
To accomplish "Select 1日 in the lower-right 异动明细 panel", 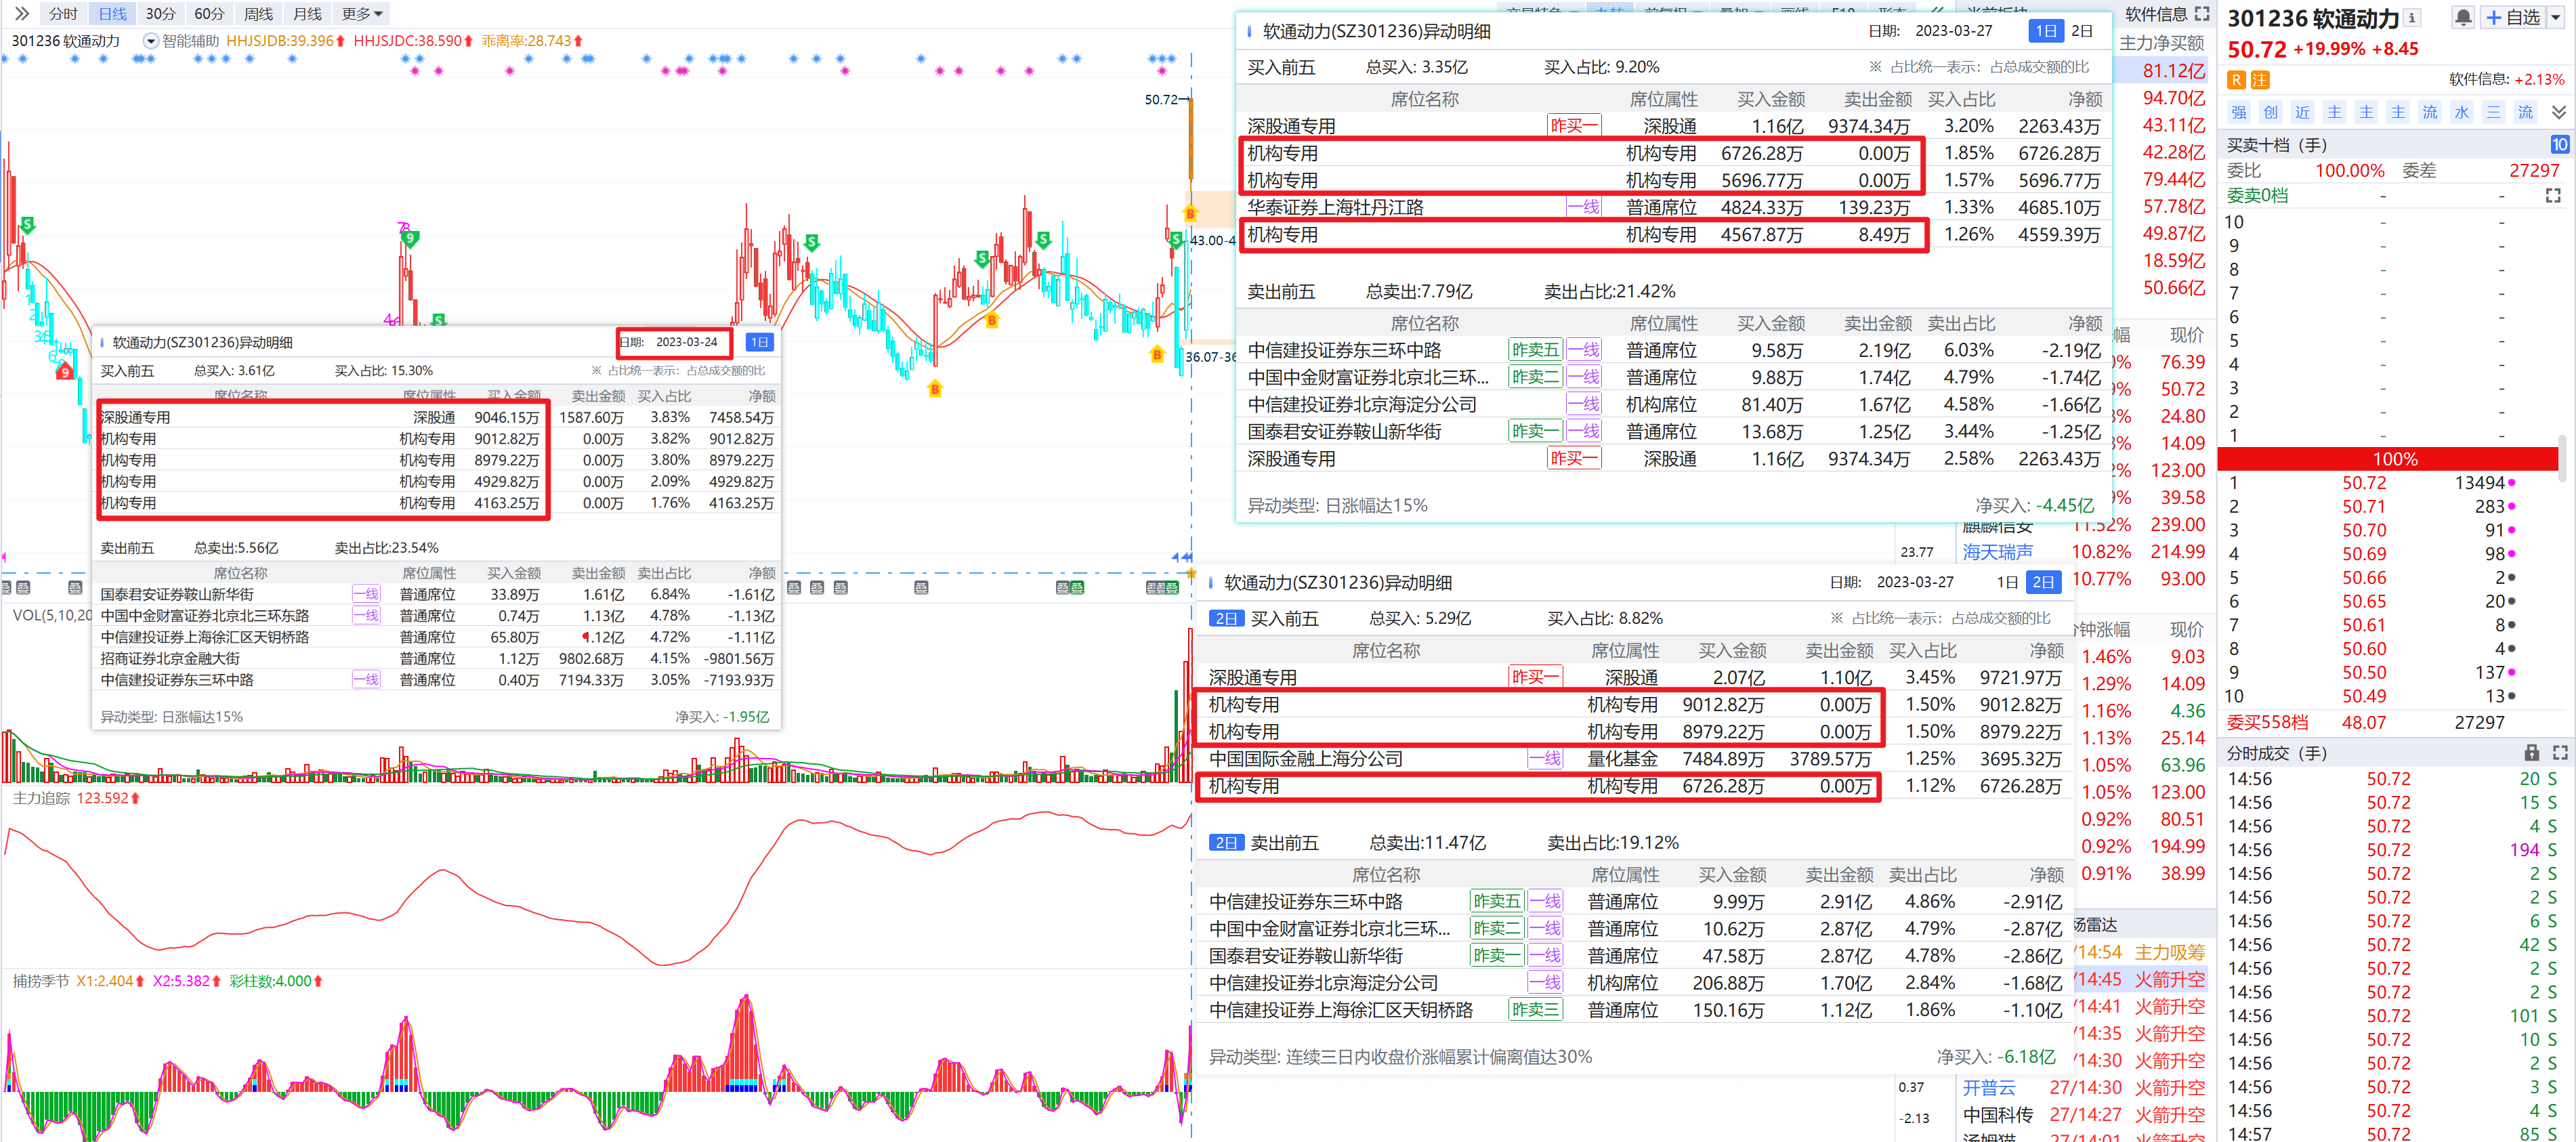I will (x=2007, y=582).
